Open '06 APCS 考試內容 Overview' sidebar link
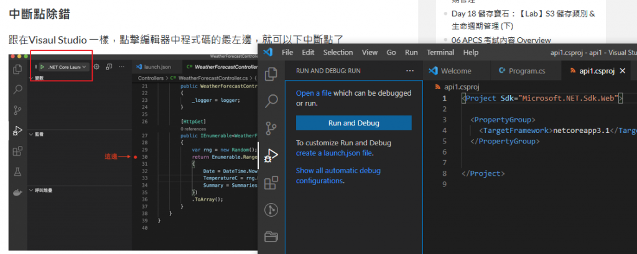The image size is (637, 254). coord(501,40)
